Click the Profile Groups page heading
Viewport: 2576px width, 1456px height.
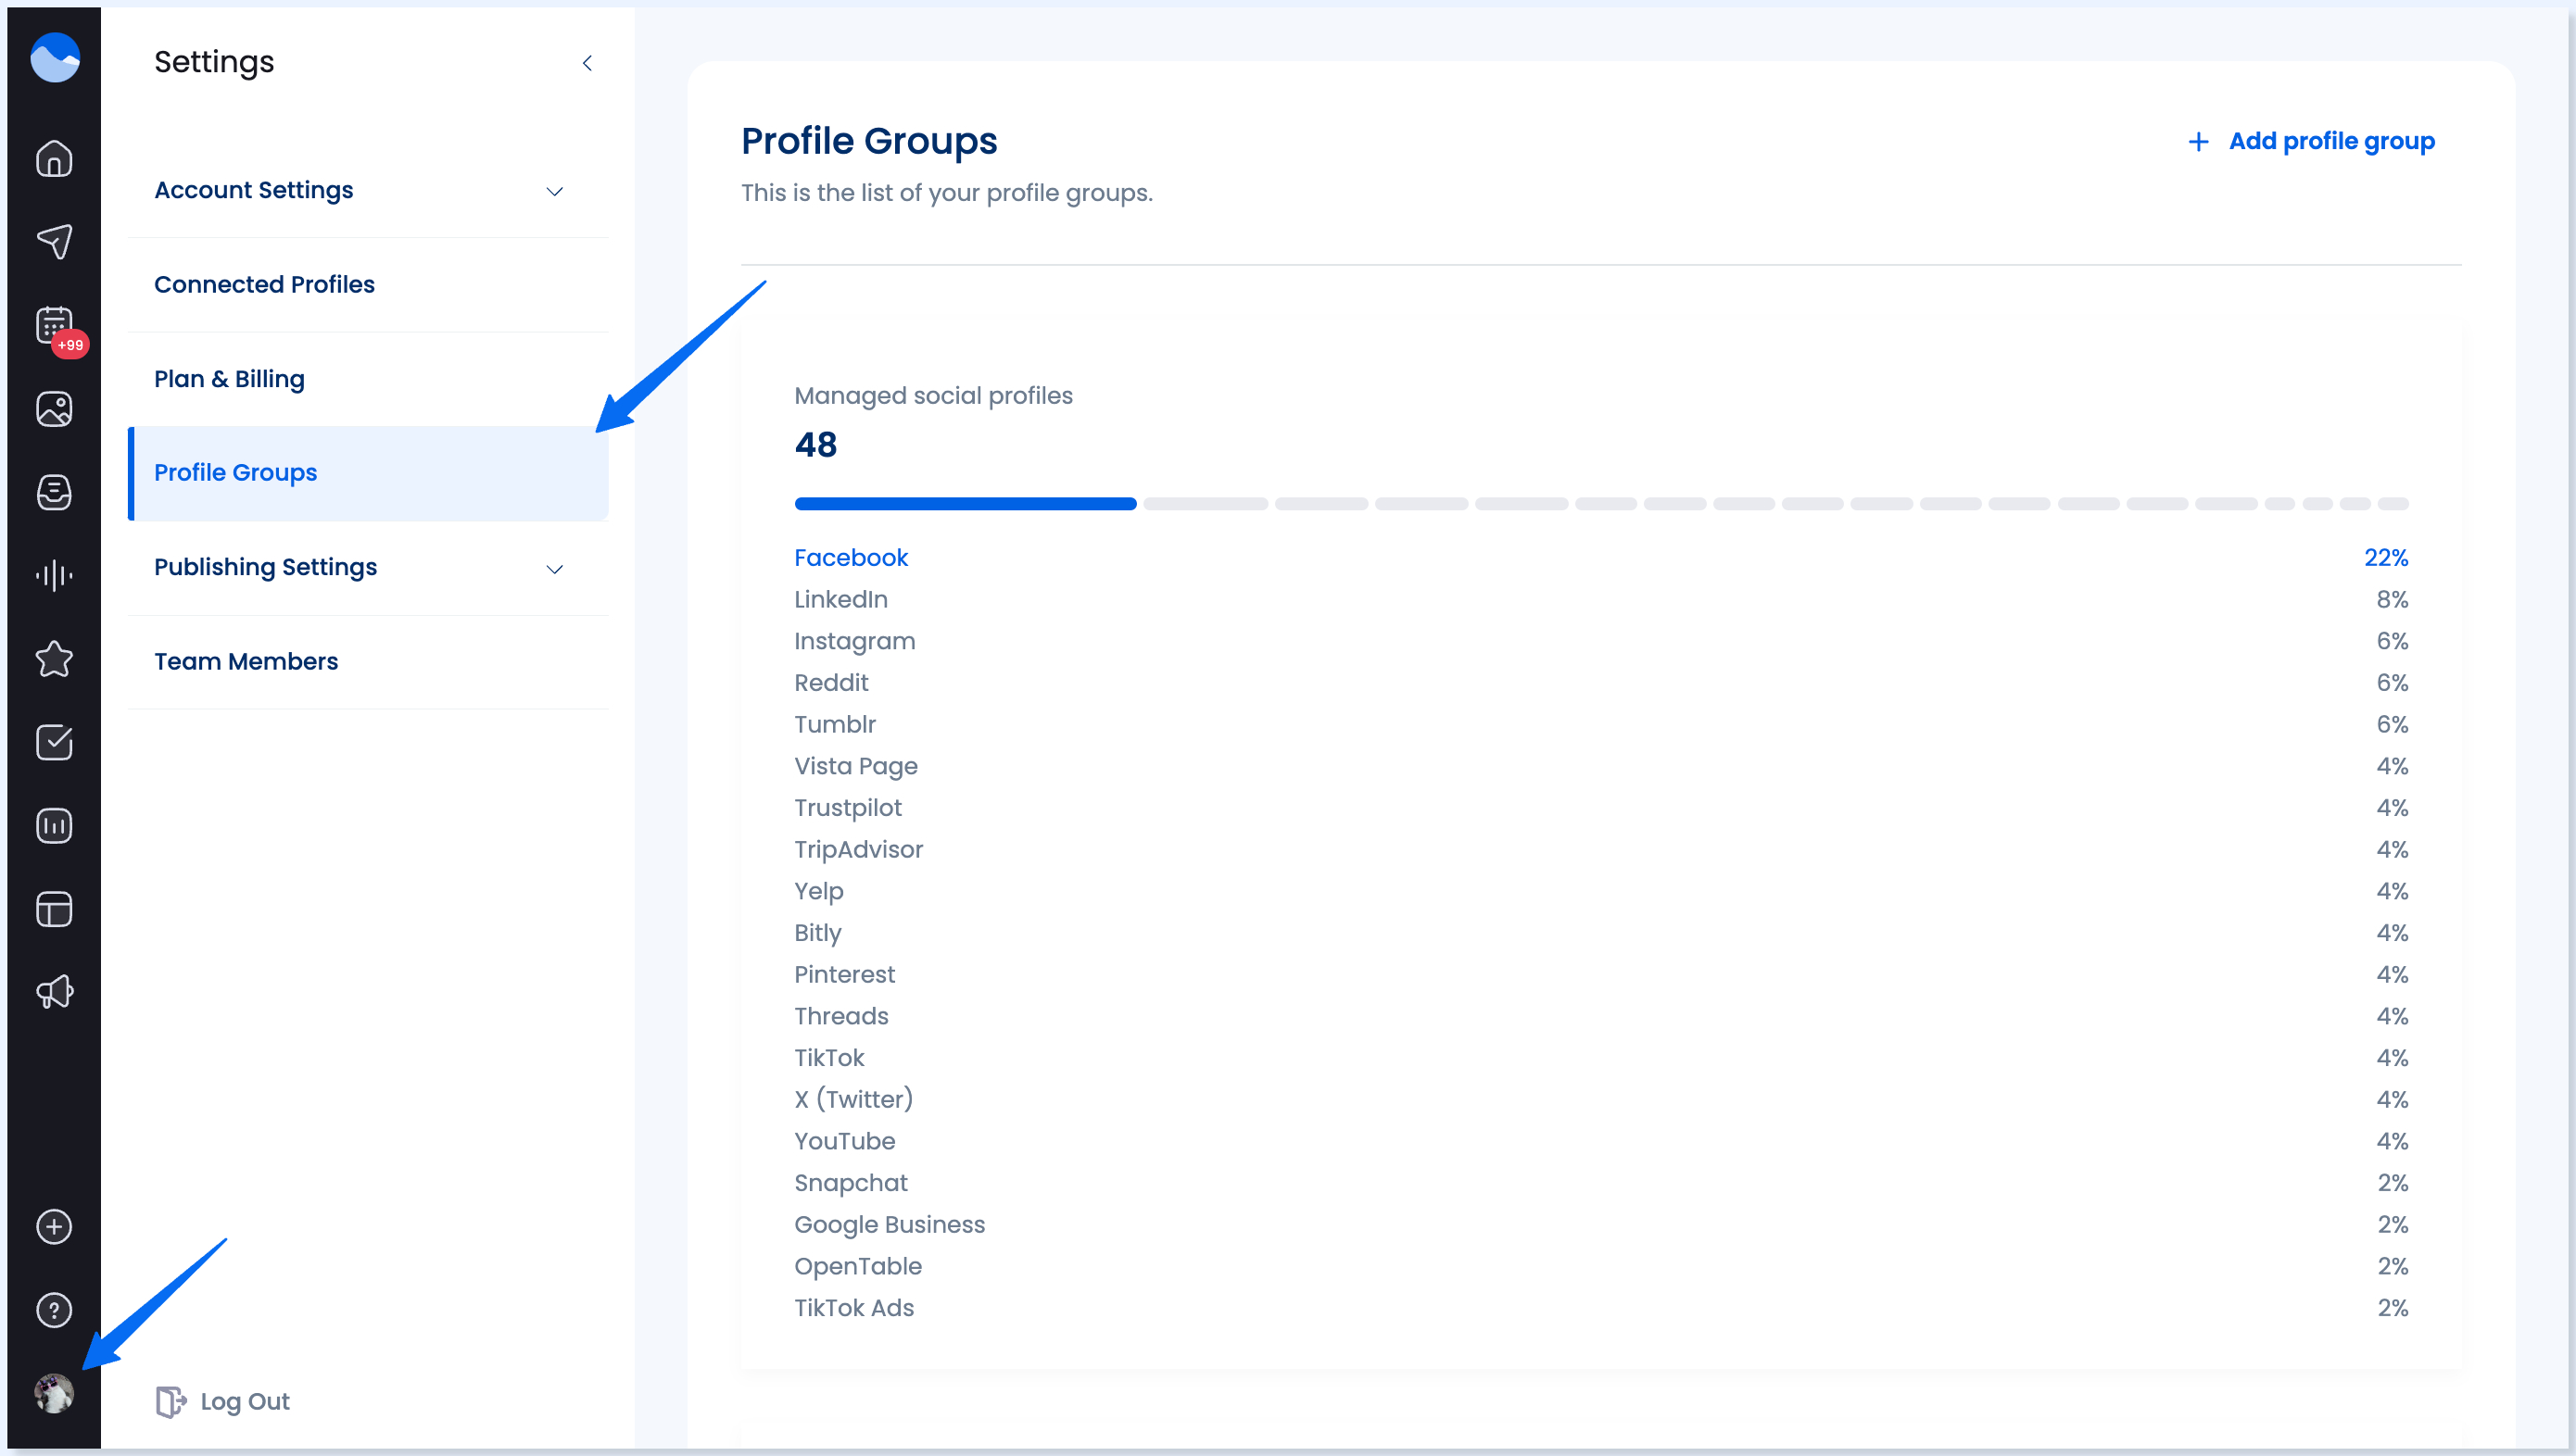pos(868,141)
